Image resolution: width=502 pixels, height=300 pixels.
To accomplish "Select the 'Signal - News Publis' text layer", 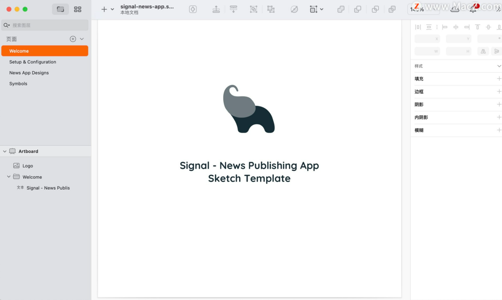I will (46, 188).
